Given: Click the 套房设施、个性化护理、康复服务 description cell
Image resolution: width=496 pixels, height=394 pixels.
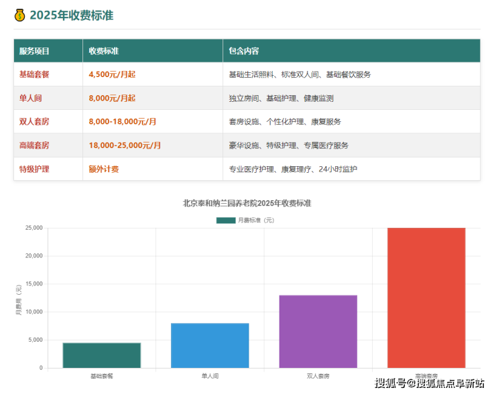Looking at the screenshot, I should click(285, 121).
